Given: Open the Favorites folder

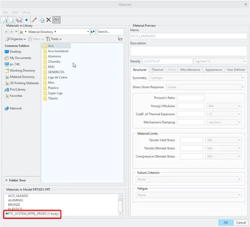Looking at the screenshot, I should [14, 96].
